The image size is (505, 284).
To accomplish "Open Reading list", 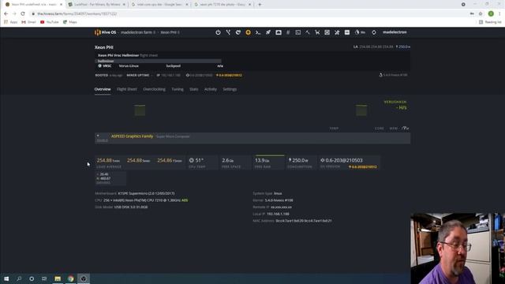I will [x=490, y=22].
